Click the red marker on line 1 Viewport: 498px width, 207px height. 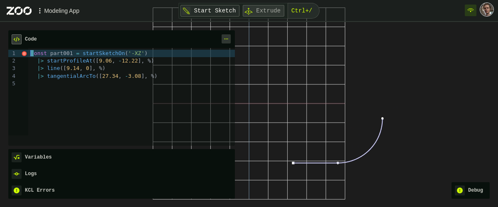point(24,53)
